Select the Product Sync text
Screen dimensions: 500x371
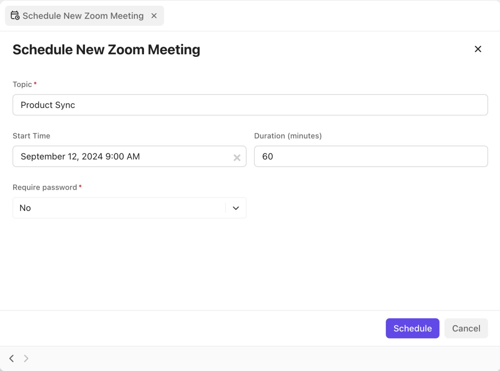[48, 105]
